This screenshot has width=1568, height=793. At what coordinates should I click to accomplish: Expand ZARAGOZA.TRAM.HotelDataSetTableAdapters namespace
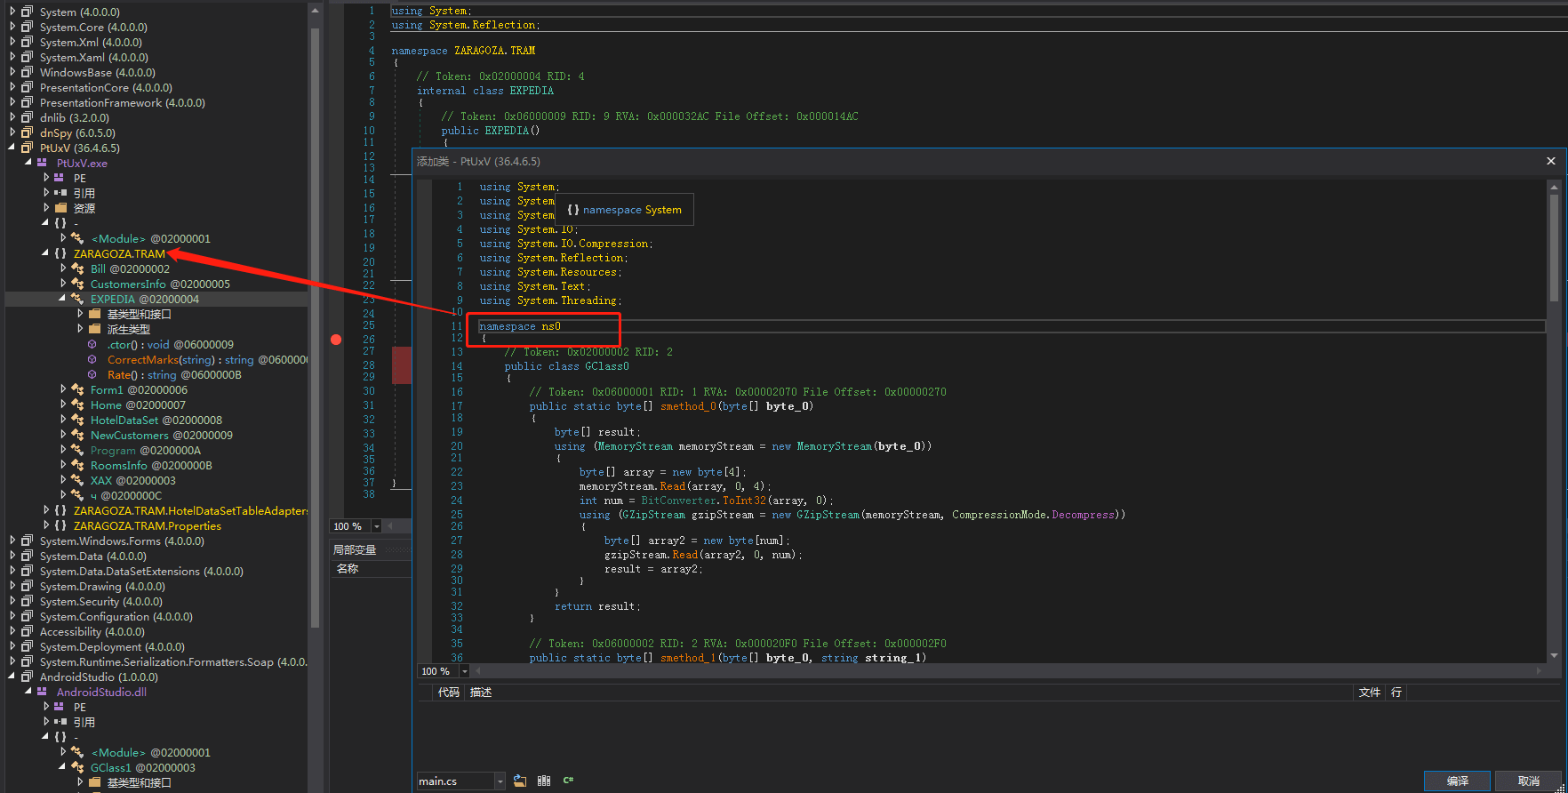[45, 510]
